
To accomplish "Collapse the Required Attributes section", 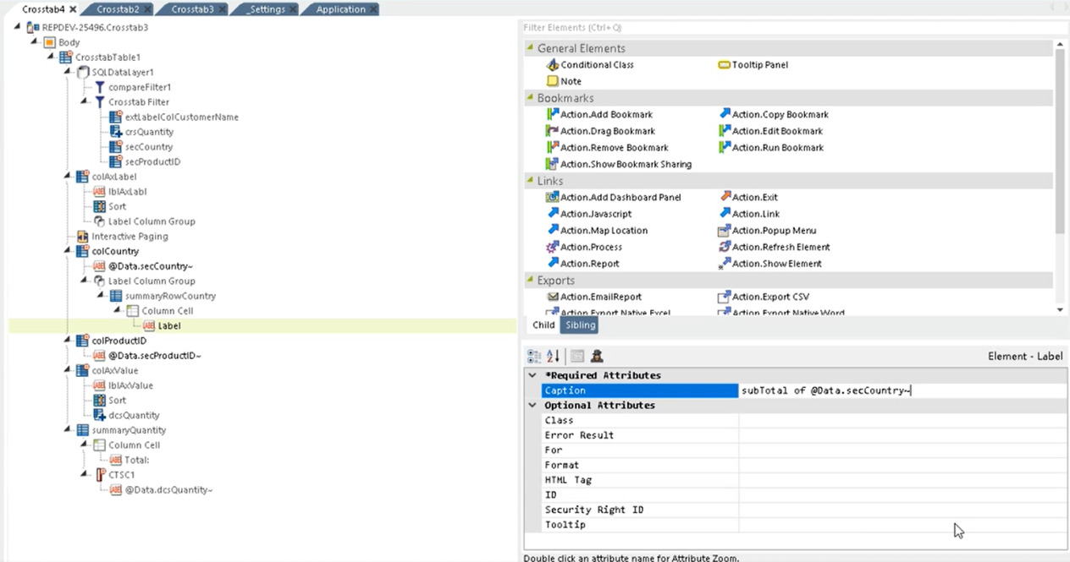I will click(x=532, y=375).
